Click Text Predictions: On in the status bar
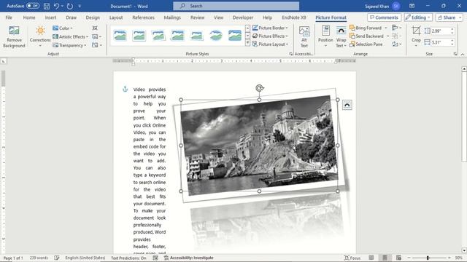467x262 pixels. [x=128, y=258]
